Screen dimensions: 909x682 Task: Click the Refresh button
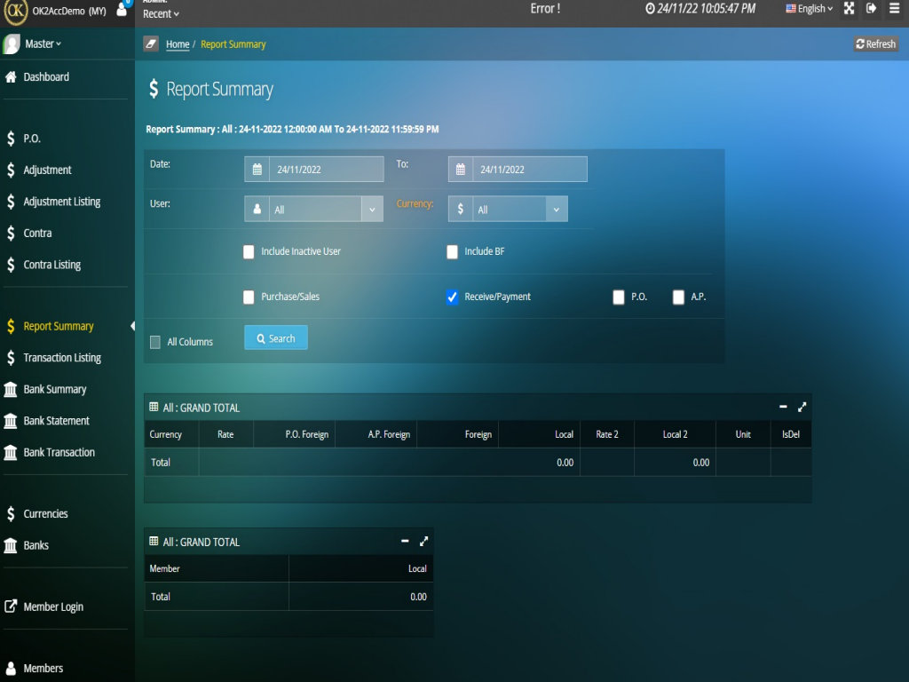(x=876, y=44)
